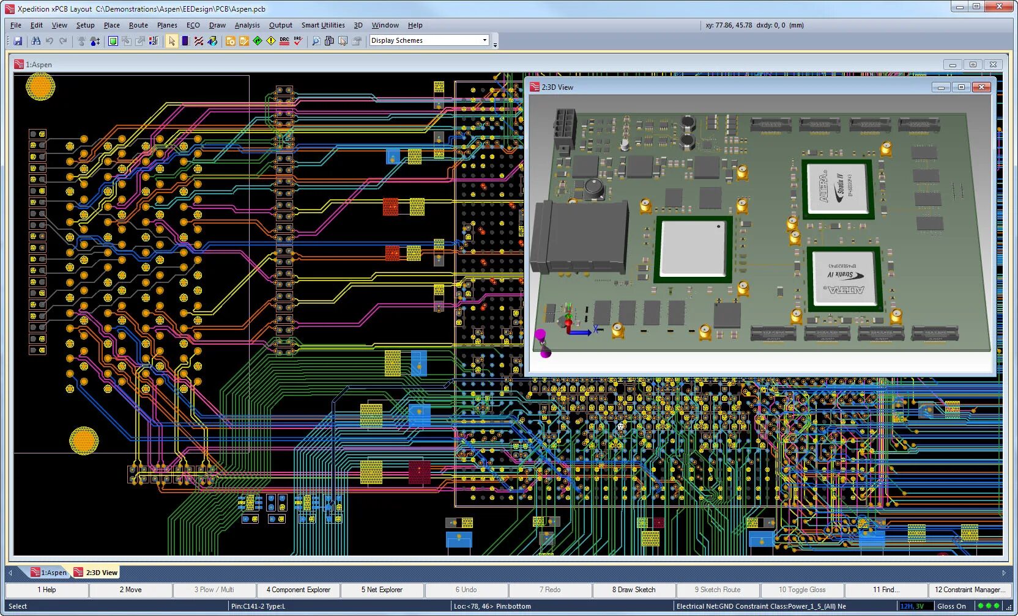Click the red-blue layers icon beside Select arrow
1018x616 pixels.
coord(154,41)
